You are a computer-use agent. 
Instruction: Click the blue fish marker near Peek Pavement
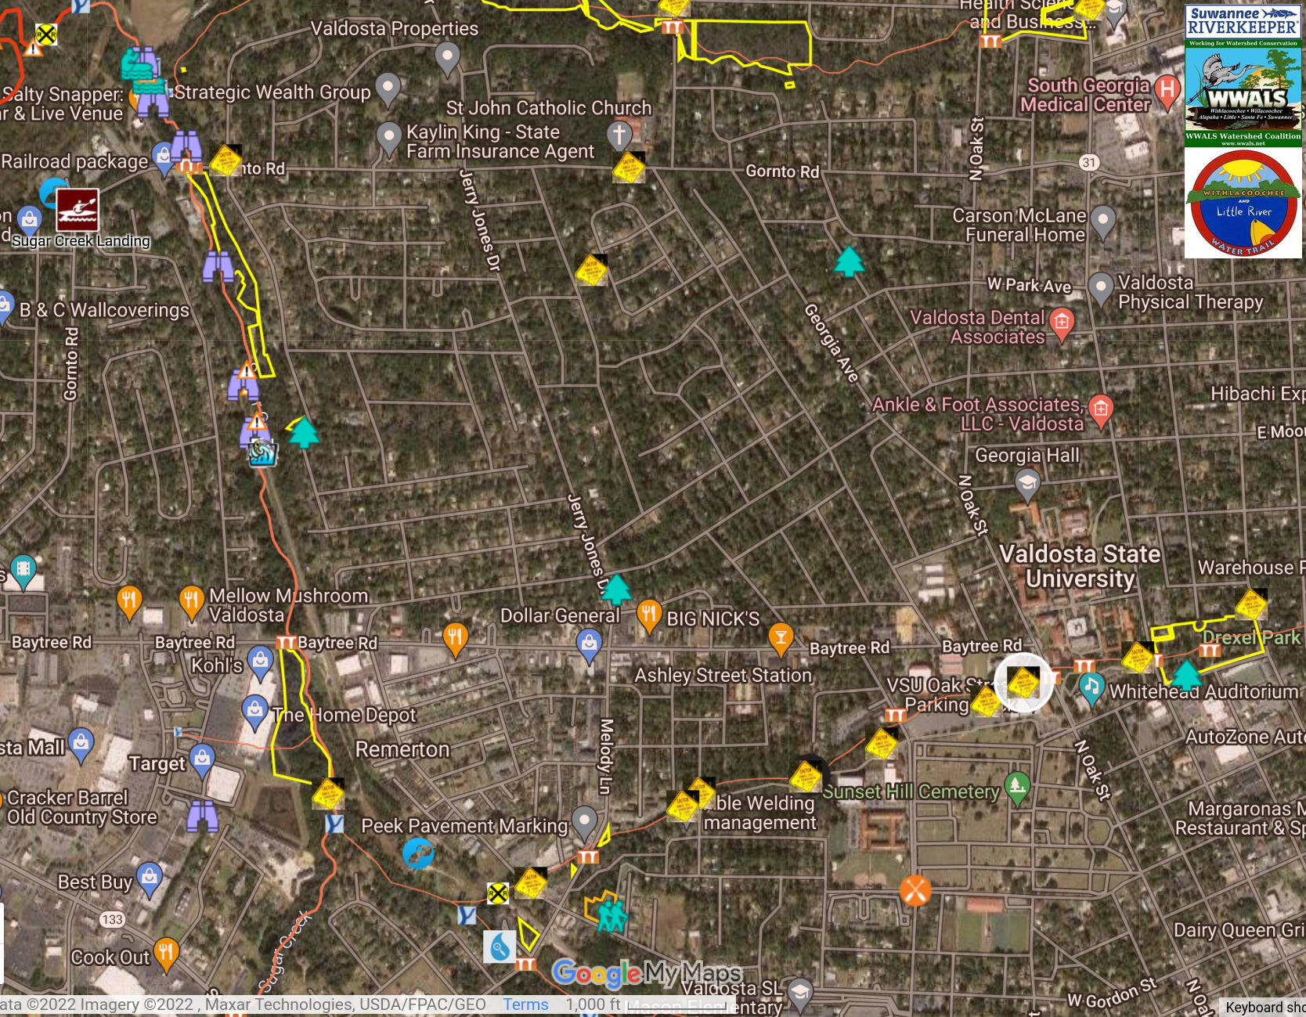coord(419,853)
